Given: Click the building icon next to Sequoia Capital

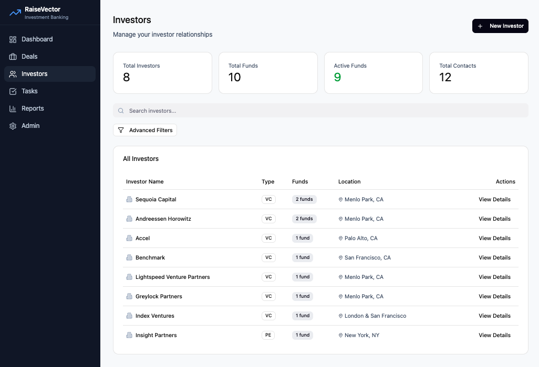Looking at the screenshot, I should pyautogui.click(x=129, y=199).
